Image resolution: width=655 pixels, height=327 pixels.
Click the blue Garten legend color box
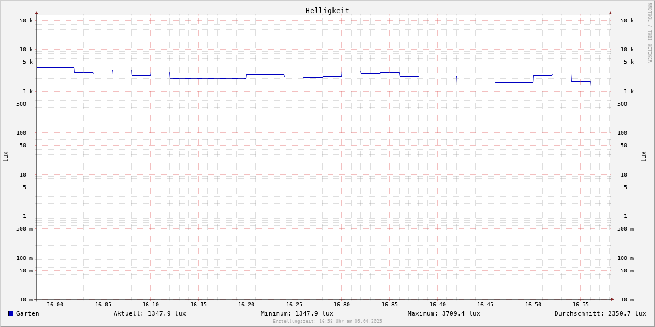[10, 313]
